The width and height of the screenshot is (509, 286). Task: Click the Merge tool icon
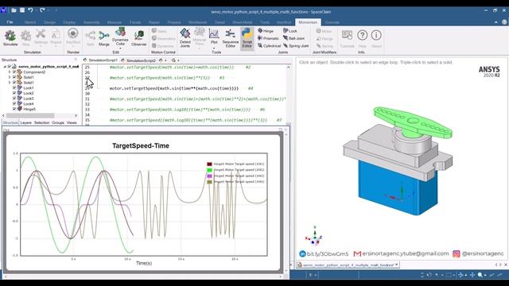pos(104,35)
